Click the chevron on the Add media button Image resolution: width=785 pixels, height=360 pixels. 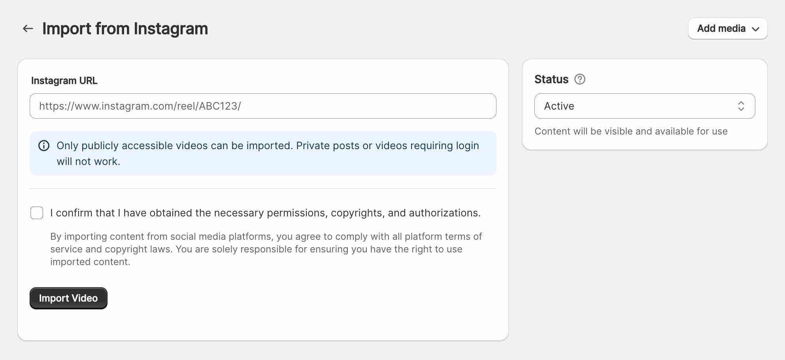(x=756, y=28)
